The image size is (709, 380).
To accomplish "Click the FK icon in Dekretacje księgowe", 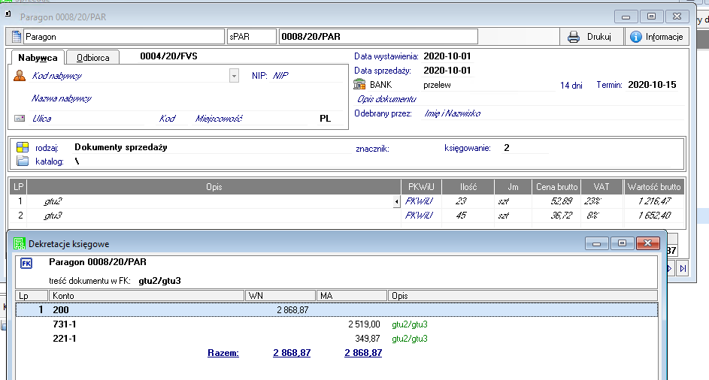I will pyautogui.click(x=26, y=264).
